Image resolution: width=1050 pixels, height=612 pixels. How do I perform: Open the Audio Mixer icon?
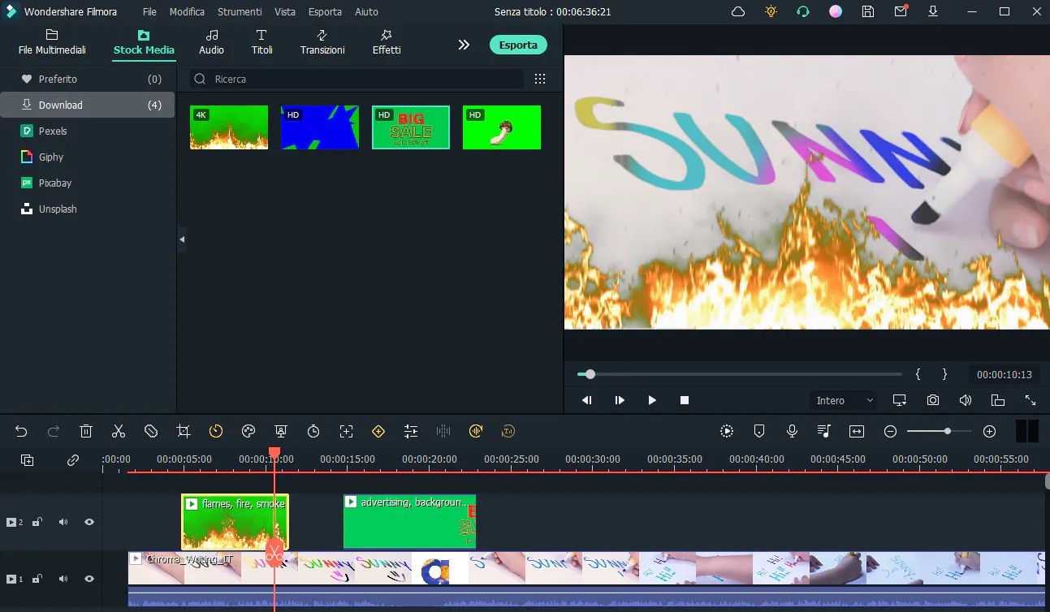(x=823, y=431)
